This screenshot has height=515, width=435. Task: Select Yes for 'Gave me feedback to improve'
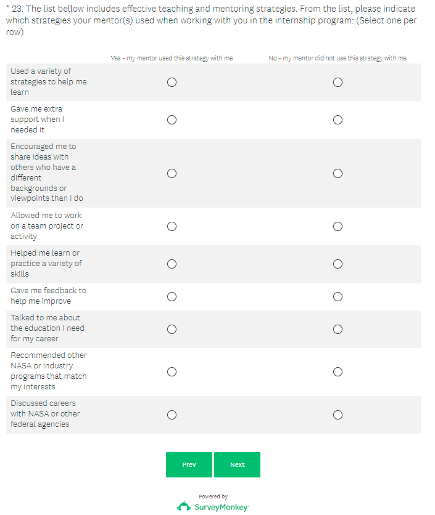(172, 296)
